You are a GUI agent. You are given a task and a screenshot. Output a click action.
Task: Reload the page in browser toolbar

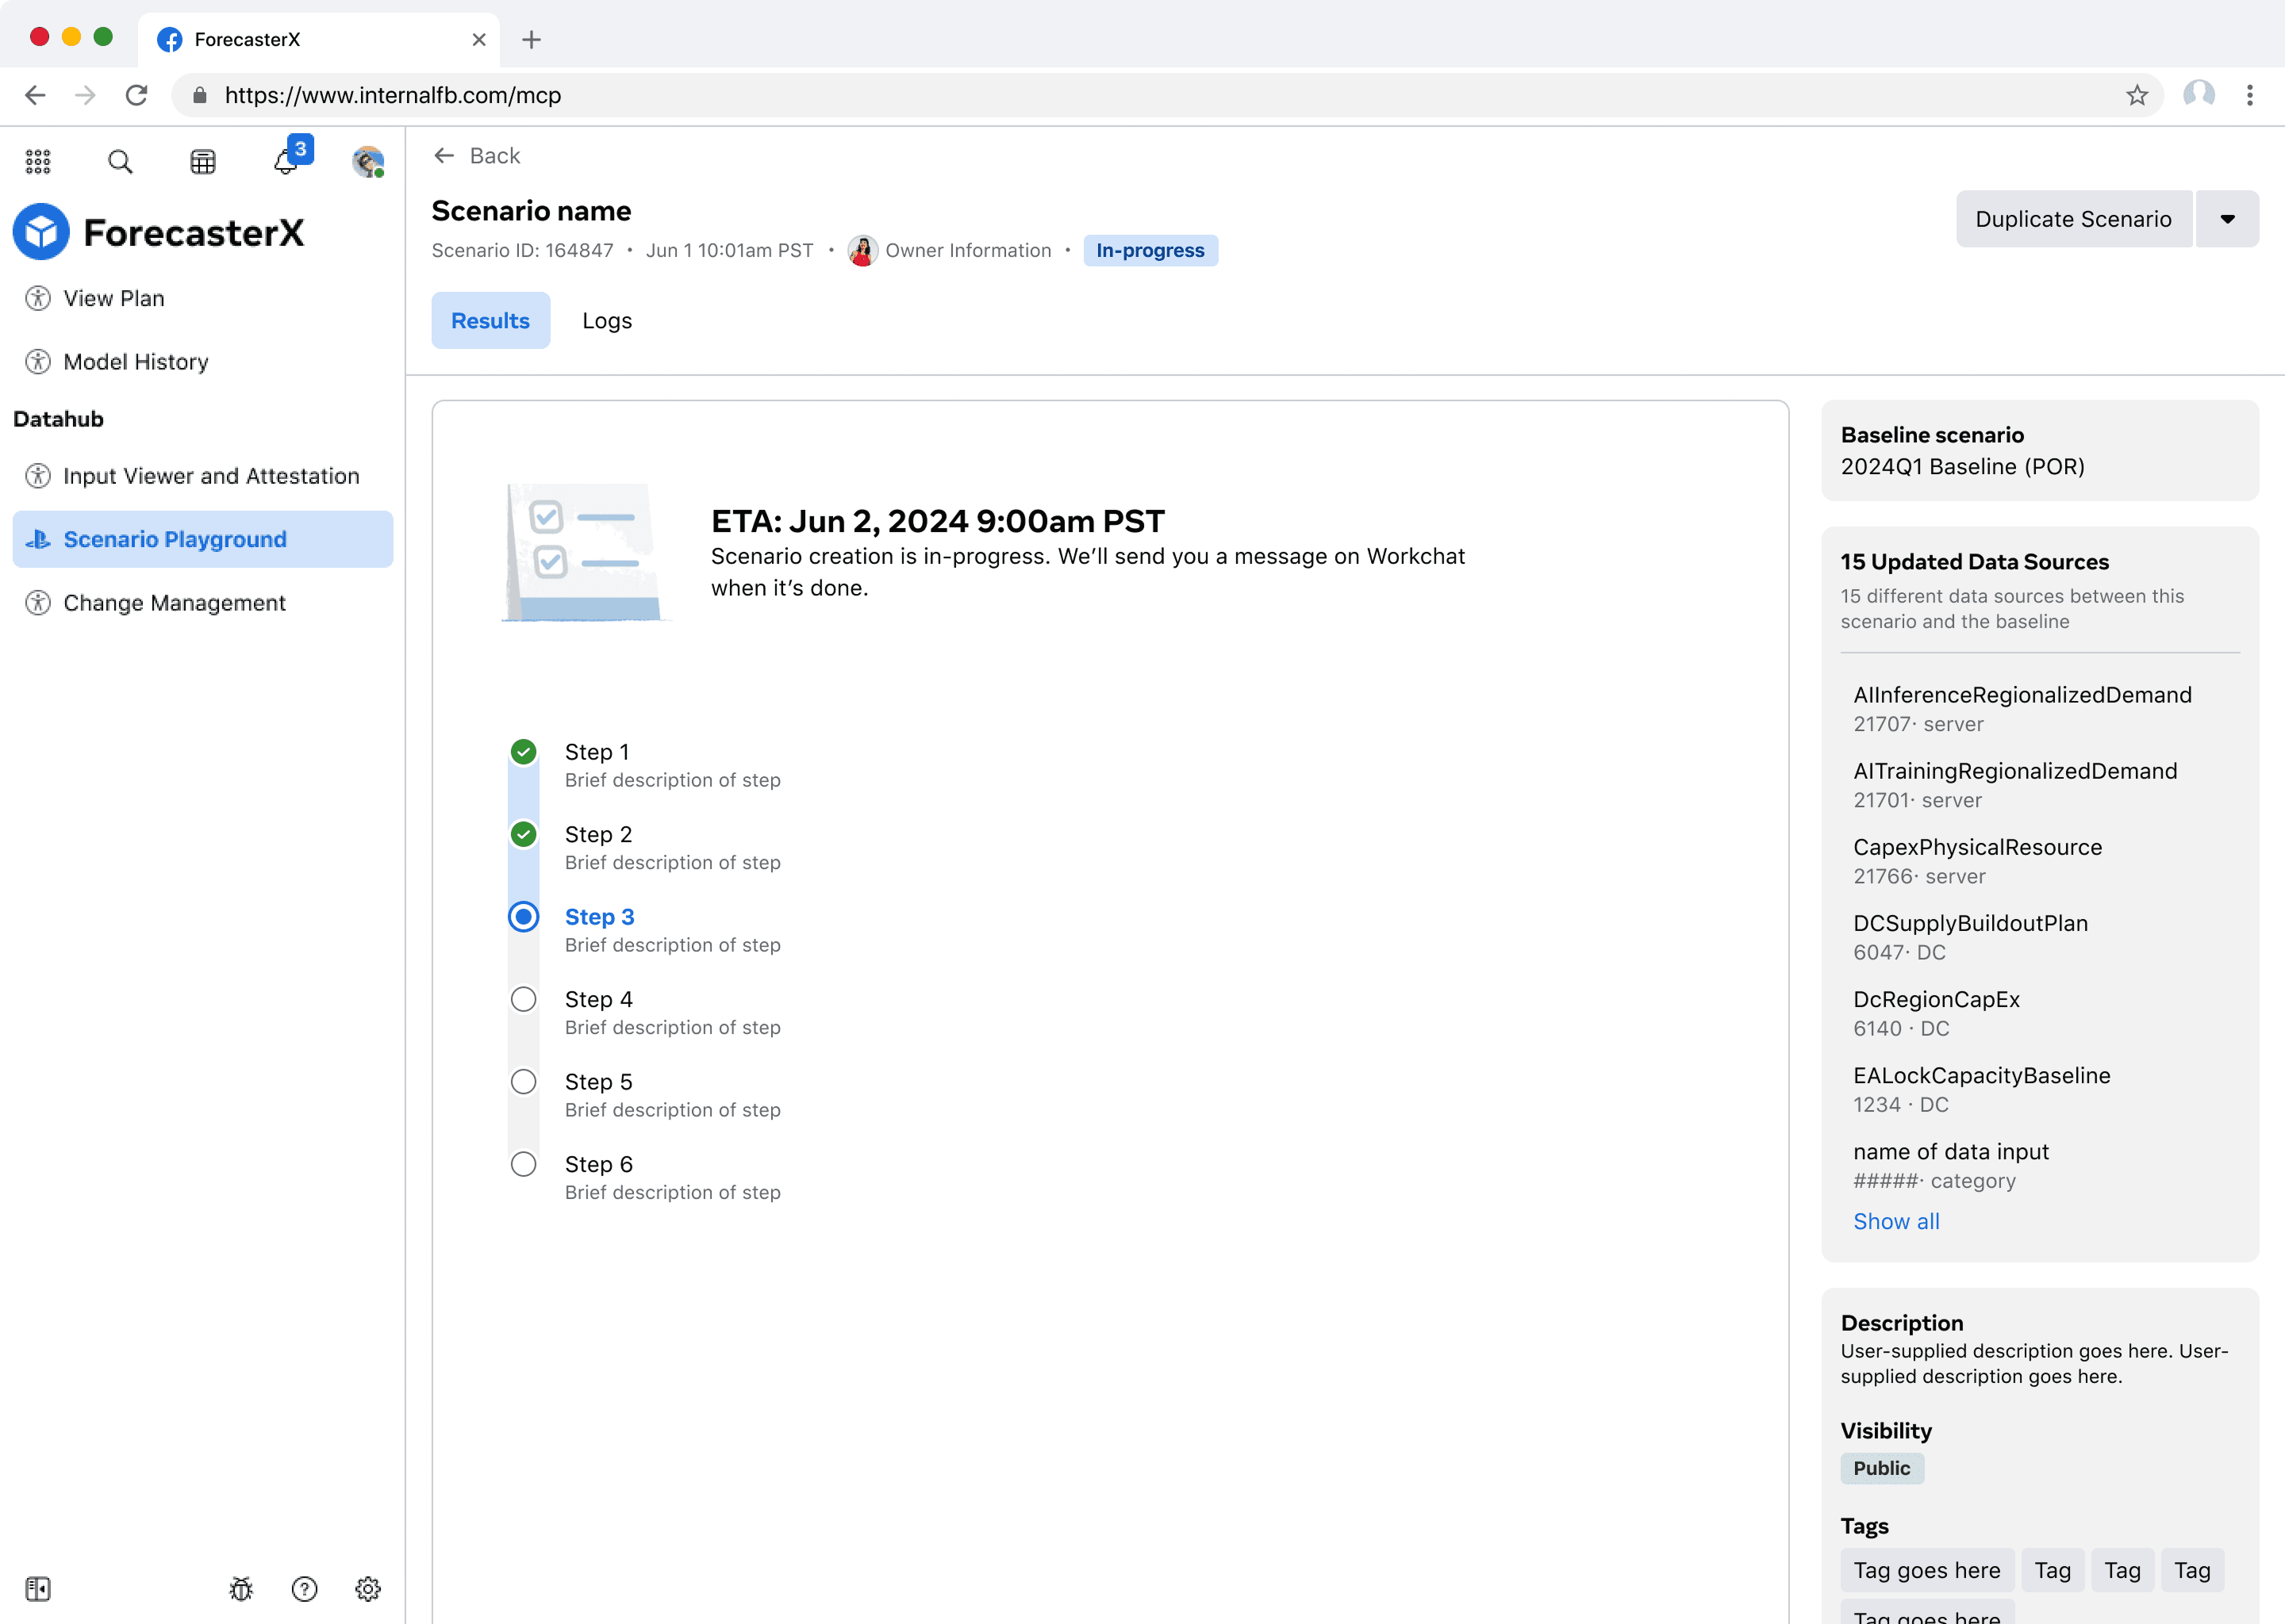137,95
